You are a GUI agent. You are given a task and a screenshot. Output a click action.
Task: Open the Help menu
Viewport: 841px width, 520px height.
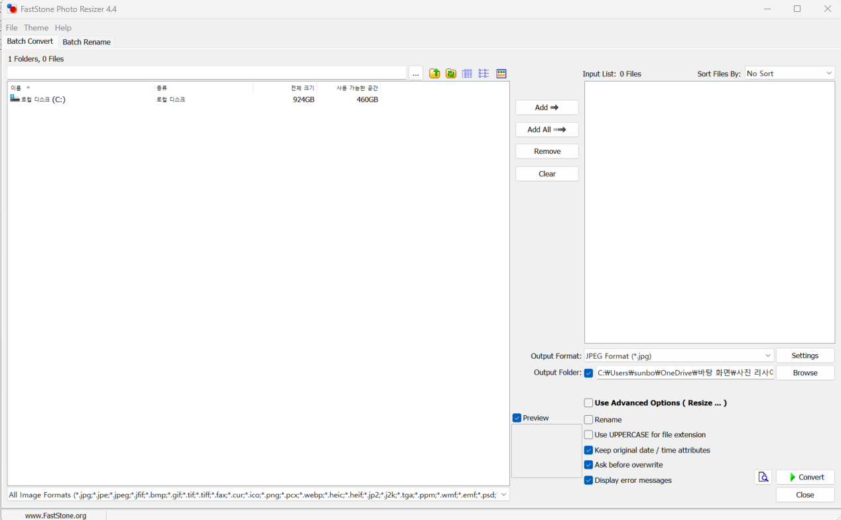63,28
